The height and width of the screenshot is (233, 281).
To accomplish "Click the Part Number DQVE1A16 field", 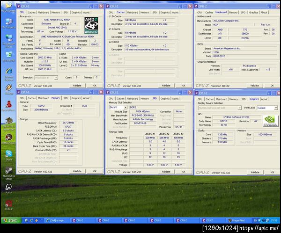I will tap(143, 123).
